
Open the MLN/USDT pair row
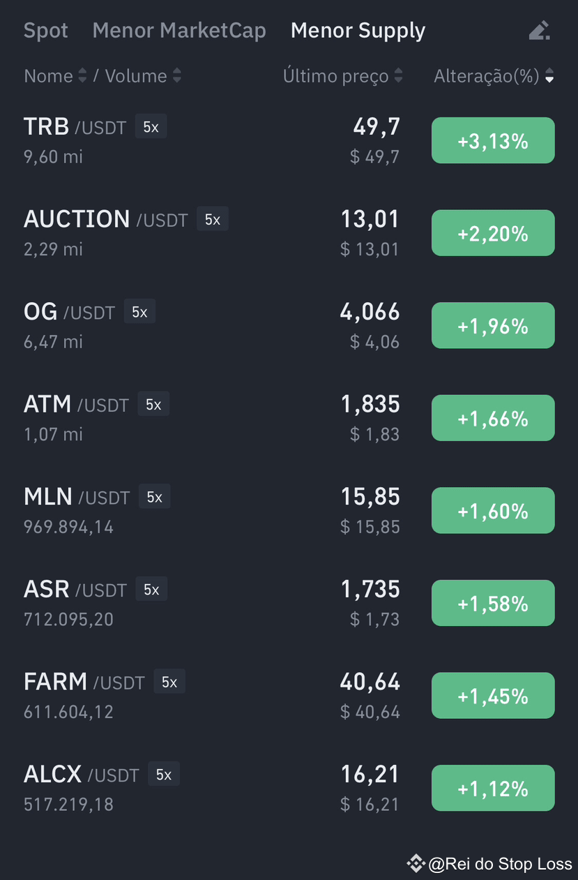[x=289, y=511]
